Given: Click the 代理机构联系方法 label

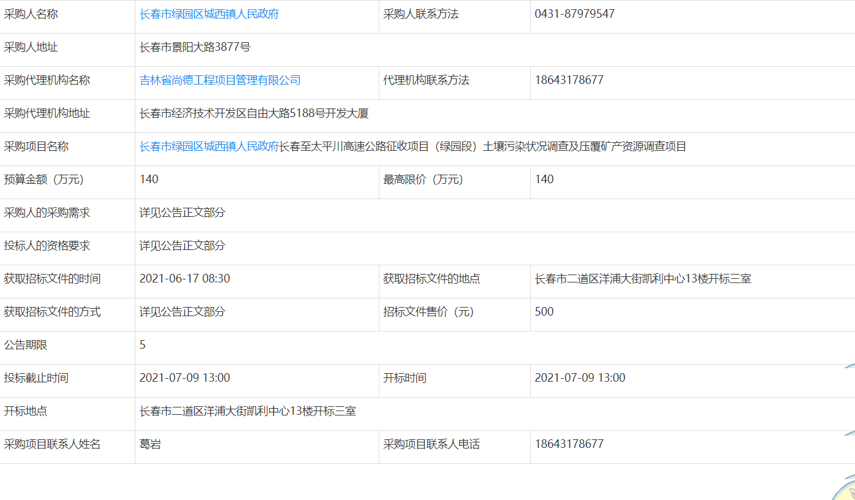Looking at the screenshot, I should pos(427,80).
